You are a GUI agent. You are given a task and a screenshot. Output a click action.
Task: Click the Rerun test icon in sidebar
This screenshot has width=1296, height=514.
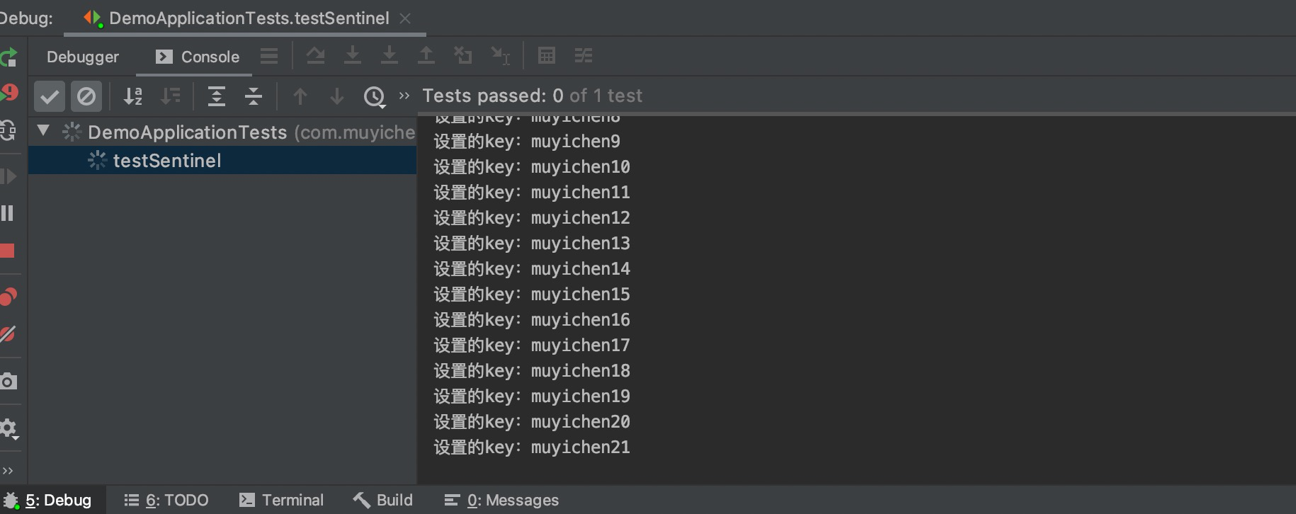point(8,57)
